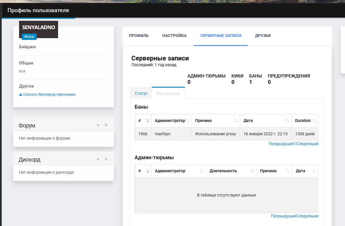The height and width of the screenshot is (226, 345).
Task: Click Следующая under Админ-тюрьмы table
Action: pyautogui.click(x=307, y=216)
